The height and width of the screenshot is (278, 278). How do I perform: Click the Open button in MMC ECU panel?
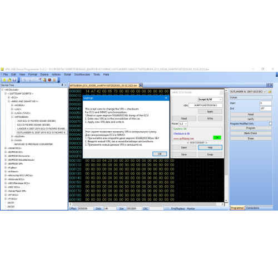click(x=184, y=147)
